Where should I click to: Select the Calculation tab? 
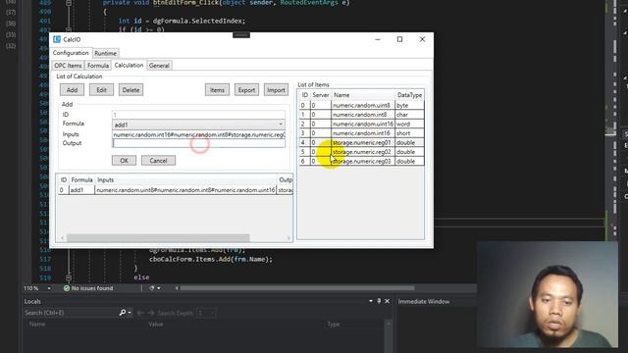(x=129, y=65)
